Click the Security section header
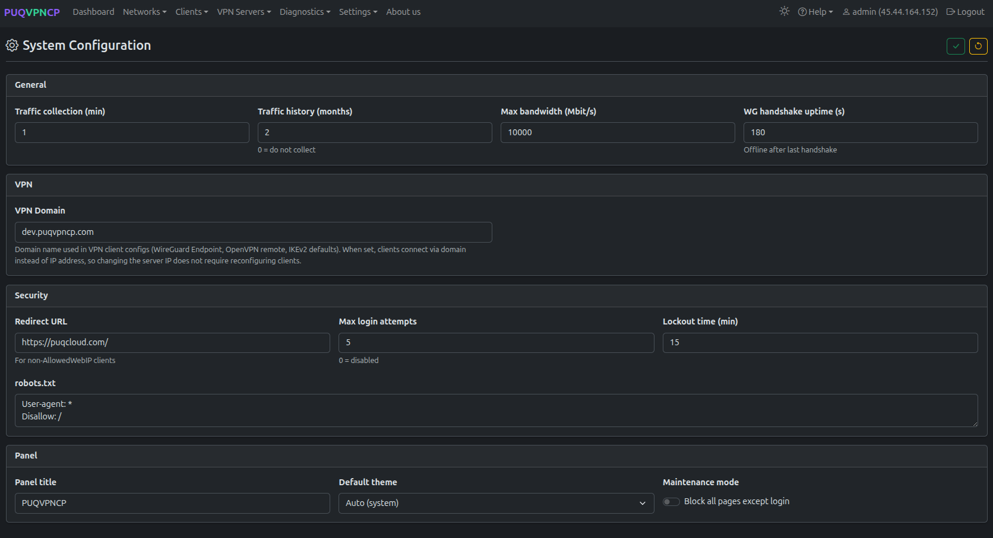Image resolution: width=993 pixels, height=538 pixels. [496, 296]
